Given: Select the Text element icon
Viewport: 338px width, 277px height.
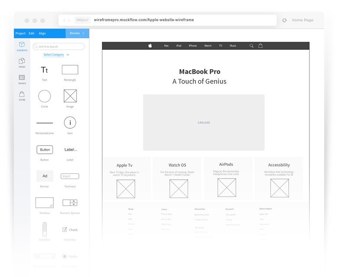Looking at the screenshot, I should tap(44, 70).
